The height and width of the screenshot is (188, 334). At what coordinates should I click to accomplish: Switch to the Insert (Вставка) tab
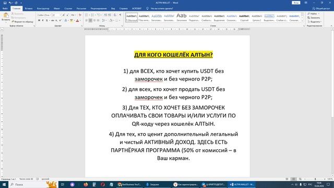[x=29, y=8]
